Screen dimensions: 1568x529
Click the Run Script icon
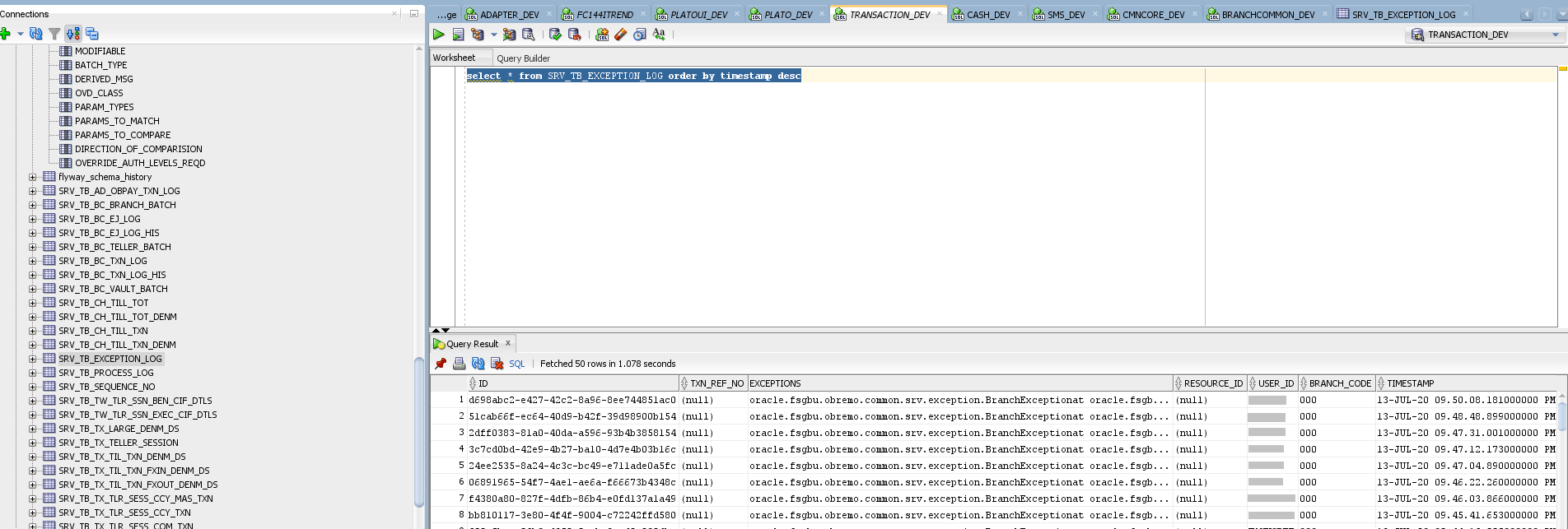point(458,35)
